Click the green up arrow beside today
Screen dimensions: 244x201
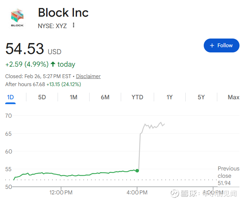tap(53, 64)
